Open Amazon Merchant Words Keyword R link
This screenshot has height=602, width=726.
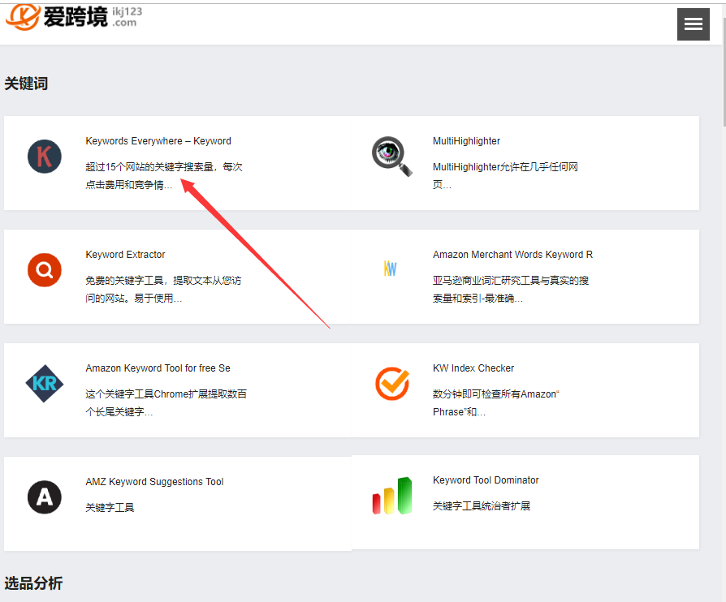tap(512, 255)
